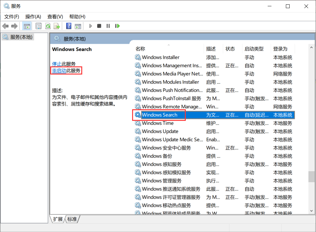Open the Help question-mark icon

(69, 26)
